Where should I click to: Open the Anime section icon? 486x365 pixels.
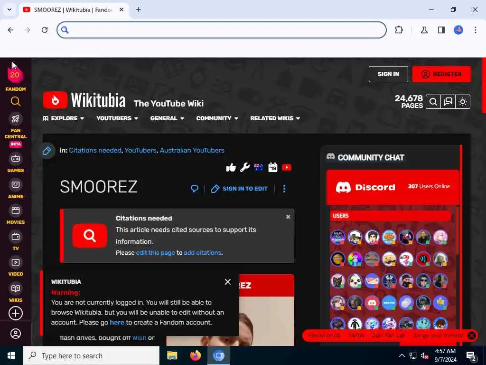pos(16,185)
